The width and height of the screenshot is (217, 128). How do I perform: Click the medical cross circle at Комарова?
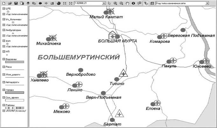tap(164, 36)
